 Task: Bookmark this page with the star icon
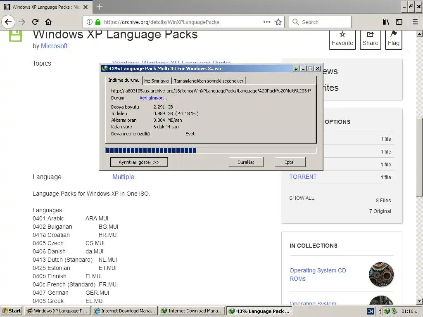[x=278, y=22]
